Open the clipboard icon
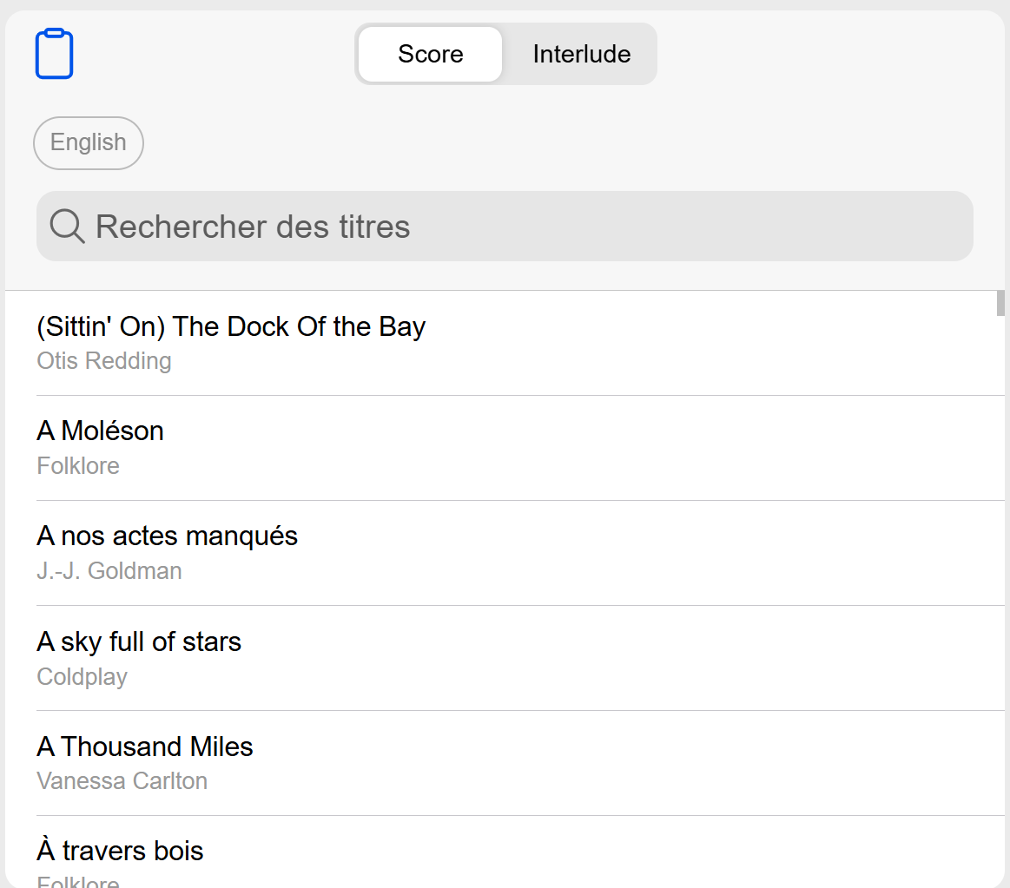This screenshot has width=1010, height=888. click(54, 54)
